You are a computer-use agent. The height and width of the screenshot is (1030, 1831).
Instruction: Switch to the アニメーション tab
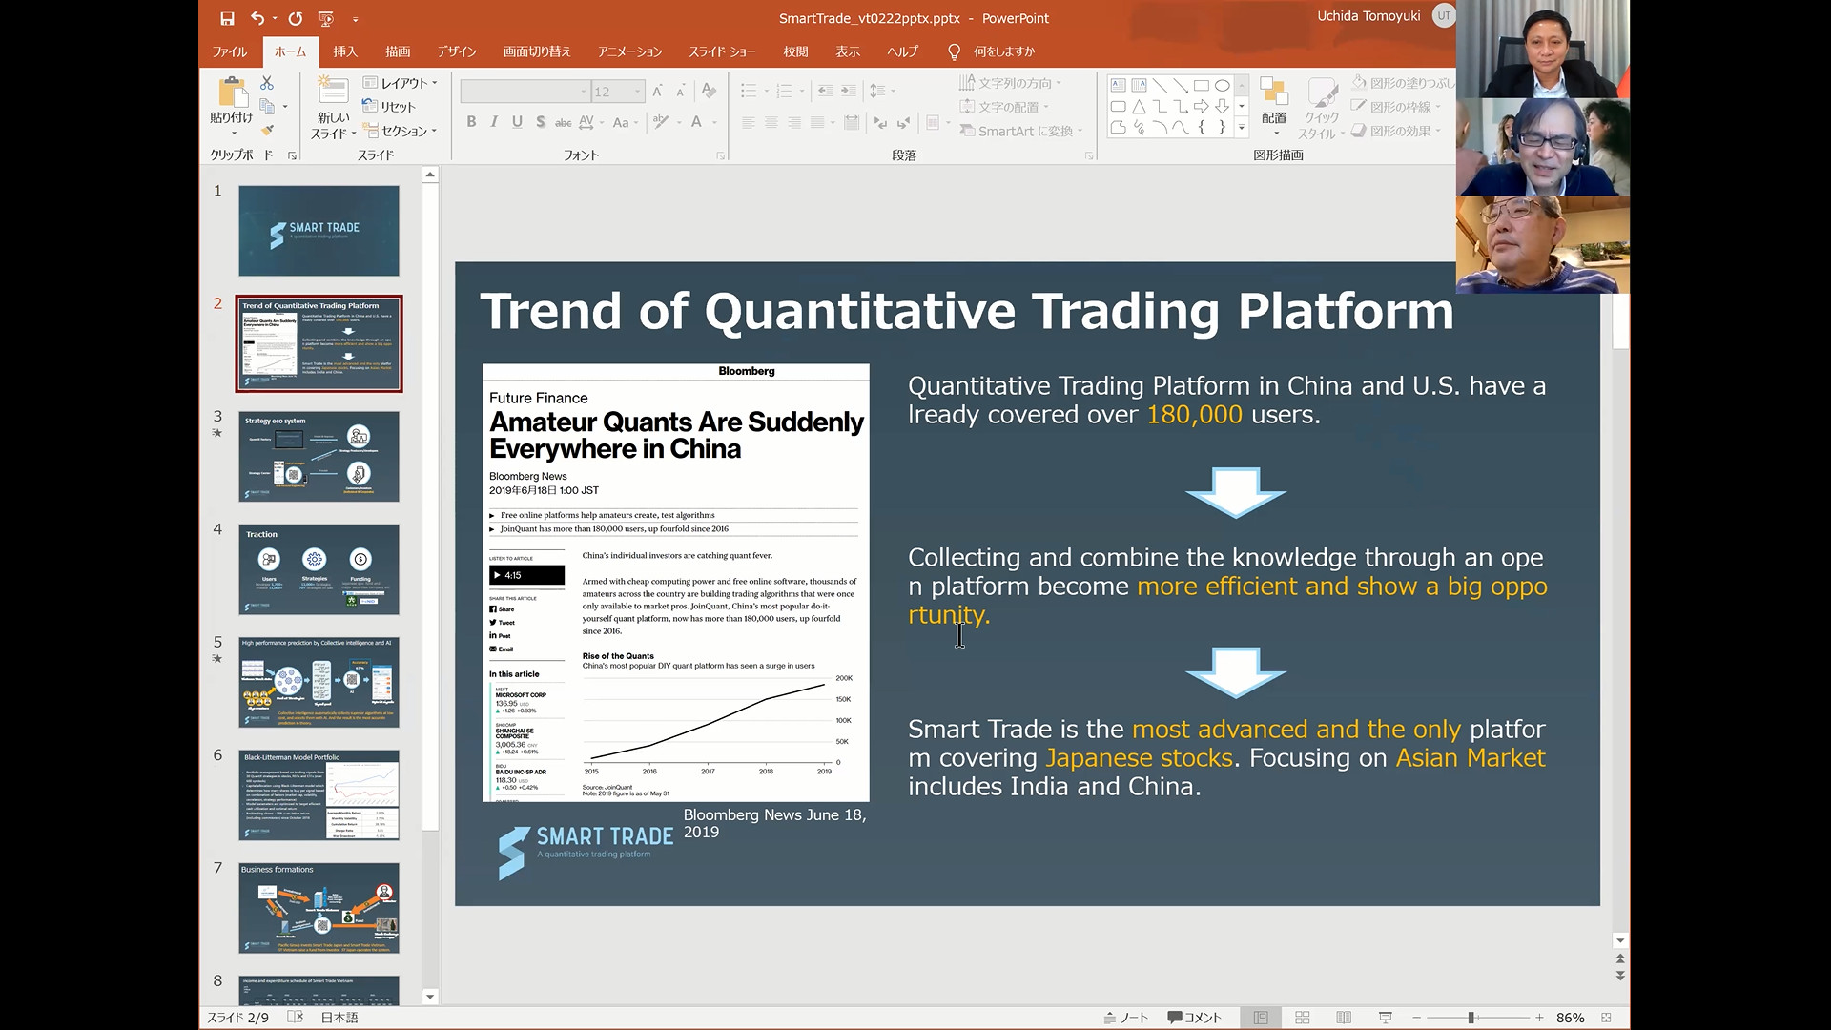629,51
